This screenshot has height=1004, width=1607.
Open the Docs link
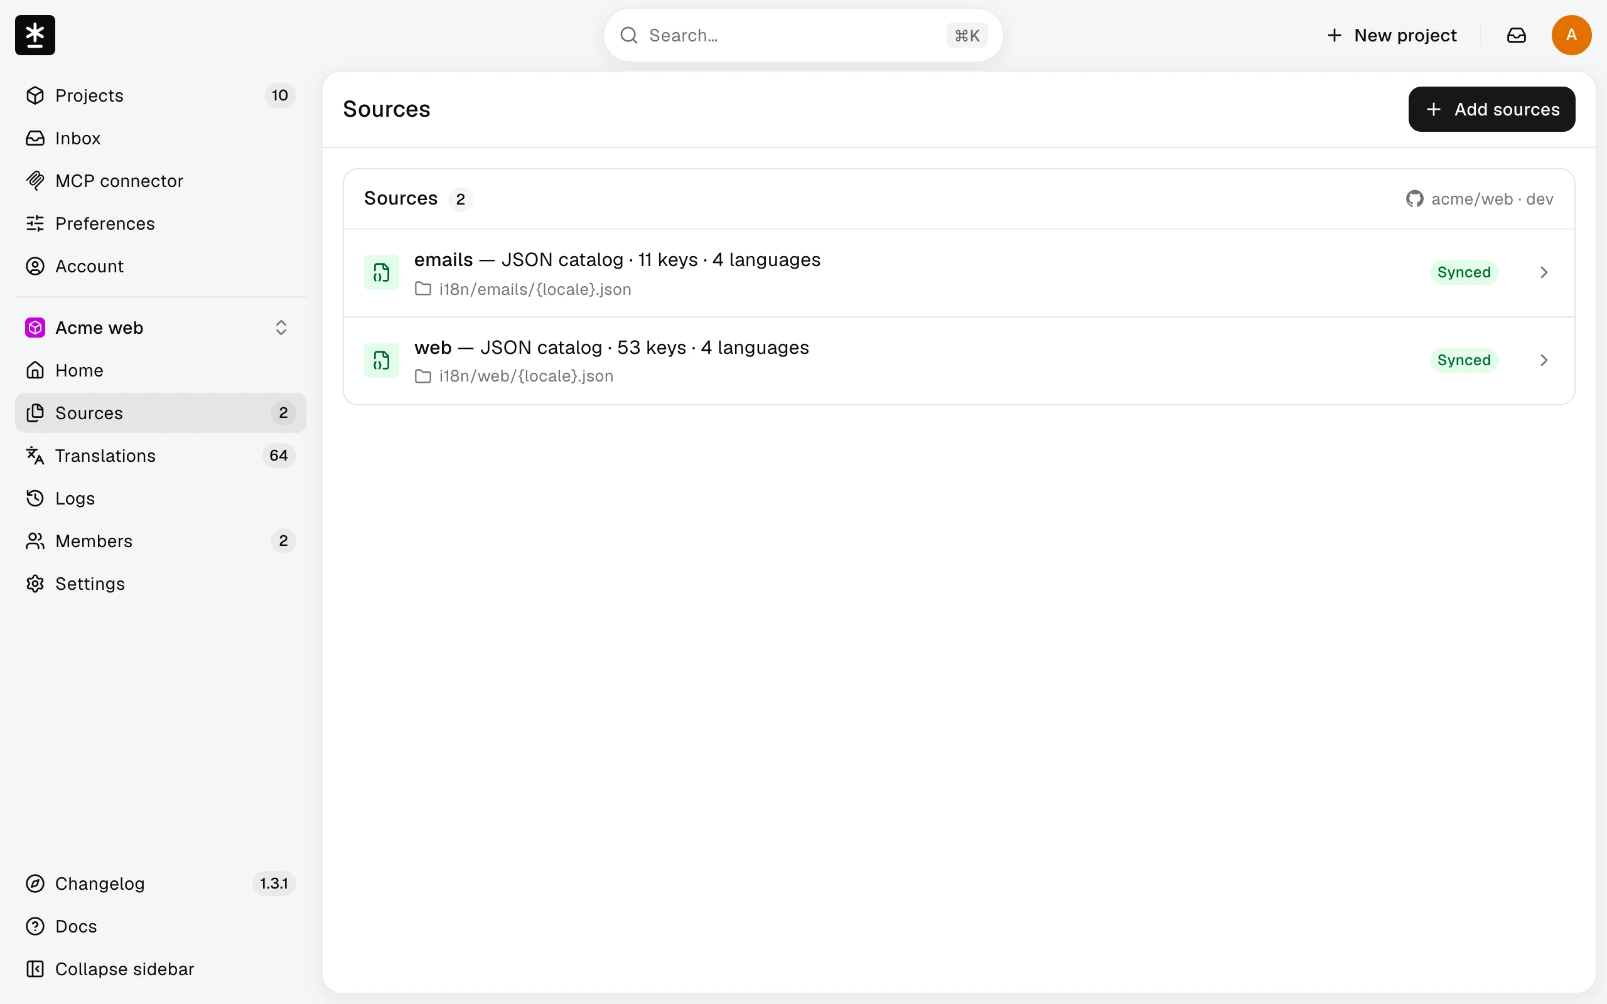160,926
